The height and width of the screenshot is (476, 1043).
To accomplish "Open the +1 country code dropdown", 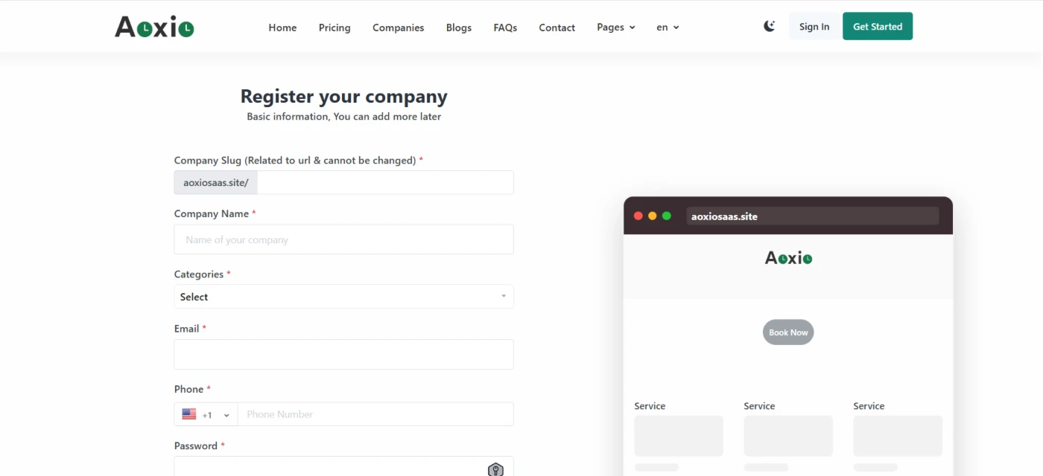I will [206, 414].
